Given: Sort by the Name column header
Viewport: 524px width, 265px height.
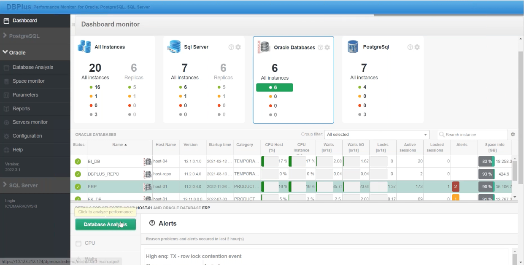Looking at the screenshot, I should click(x=119, y=145).
